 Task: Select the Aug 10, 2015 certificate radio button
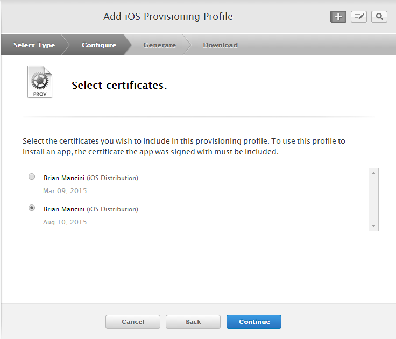[x=32, y=208]
